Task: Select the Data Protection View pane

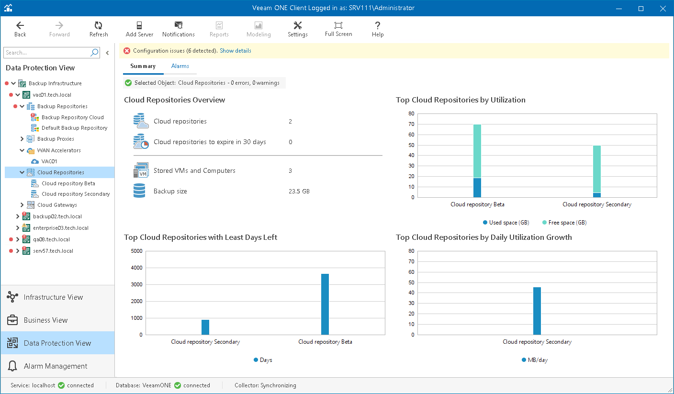Action: tap(57, 343)
